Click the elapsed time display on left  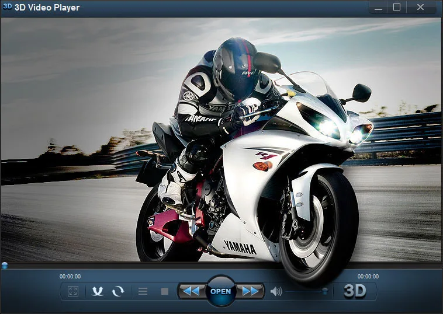[x=70, y=277]
